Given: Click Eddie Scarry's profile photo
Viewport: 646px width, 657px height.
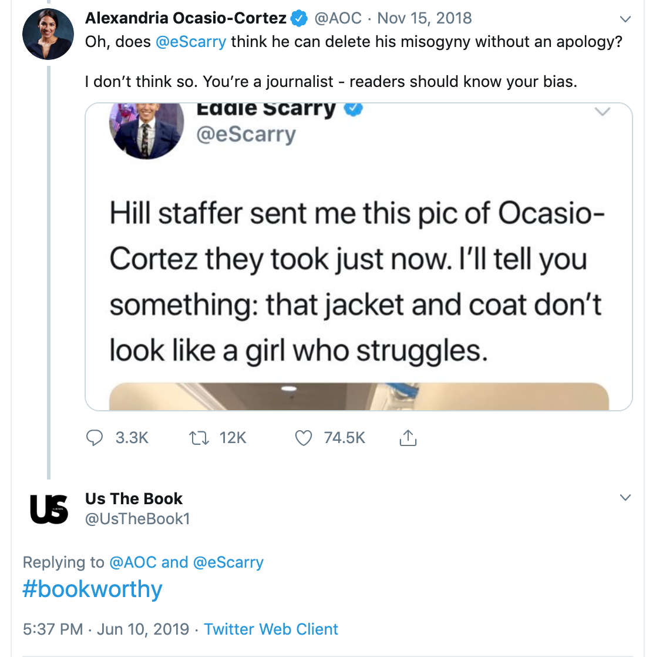Looking at the screenshot, I should (x=147, y=129).
